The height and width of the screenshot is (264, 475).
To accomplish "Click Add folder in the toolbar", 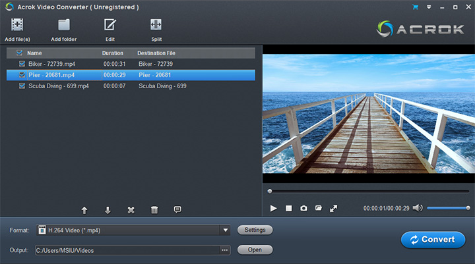I will pyautogui.click(x=64, y=26).
